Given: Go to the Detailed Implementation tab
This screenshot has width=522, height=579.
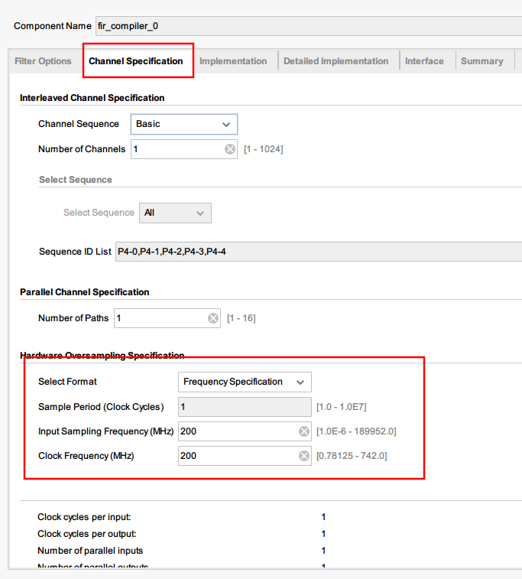Looking at the screenshot, I should tap(336, 61).
